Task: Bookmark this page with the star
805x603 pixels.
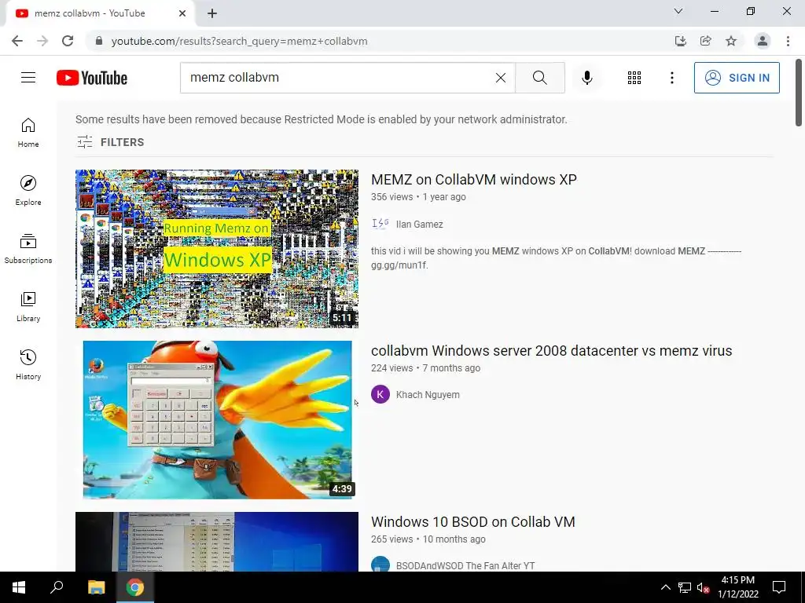Action: 731,41
